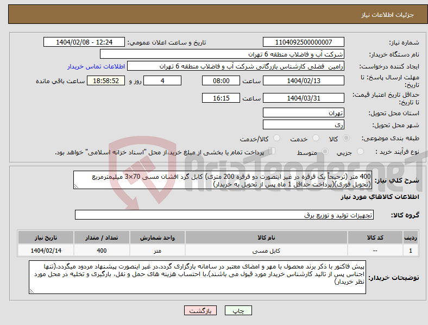428x325 pixels.
Task: Toggle the اسناد خزانه اسلامی payment checkbox
Action: [x=272, y=151]
